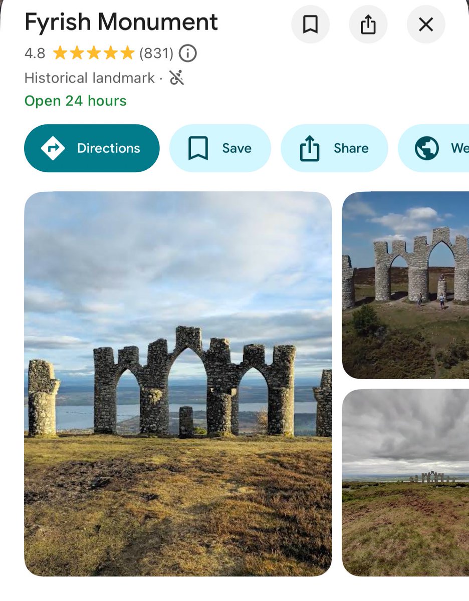Tap the wheelchair not accessible icon
Screen dimensions: 469x601
(177, 78)
